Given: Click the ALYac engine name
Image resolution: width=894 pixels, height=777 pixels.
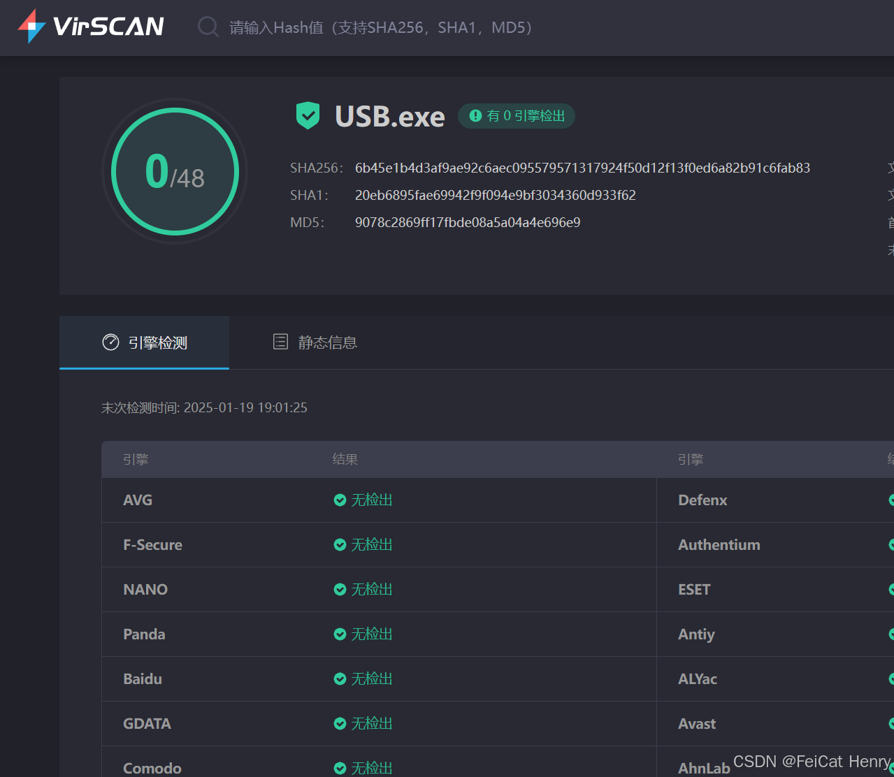Looking at the screenshot, I should 698,679.
